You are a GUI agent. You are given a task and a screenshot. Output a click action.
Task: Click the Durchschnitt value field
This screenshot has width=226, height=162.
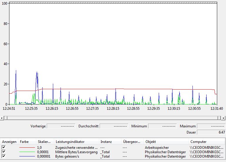coord(114,126)
